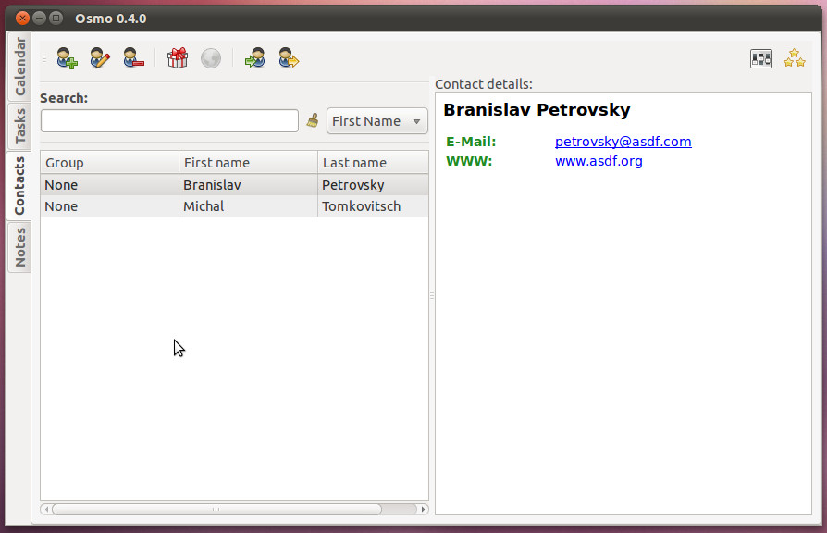This screenshot has height=533, width=827.
Task: Click the Branislav Petrovsky heading in details
Action: (x=537, y=110)
